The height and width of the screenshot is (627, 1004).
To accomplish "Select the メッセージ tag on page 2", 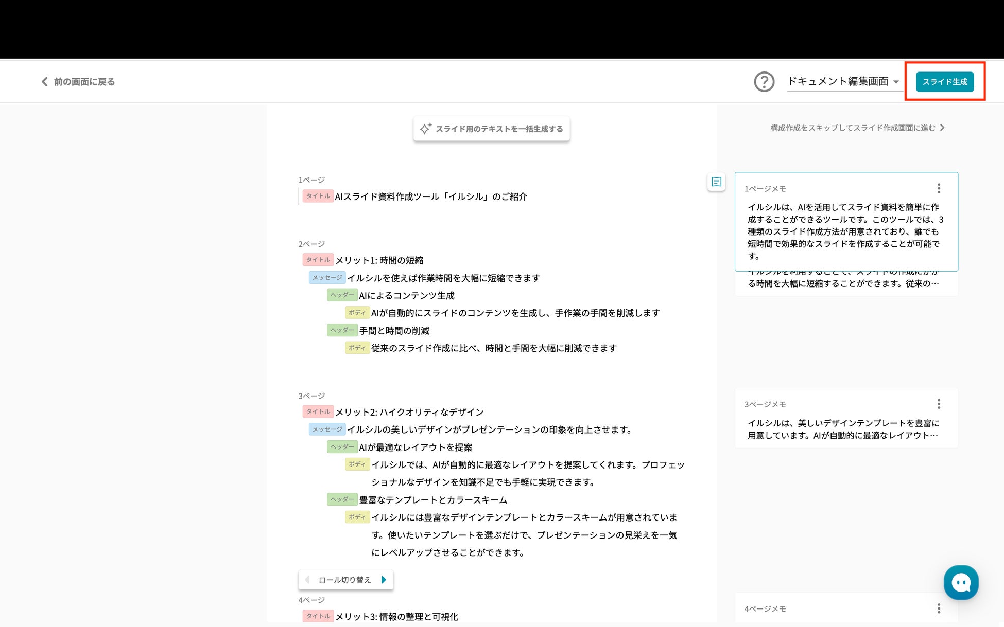I will click(327, 278).
